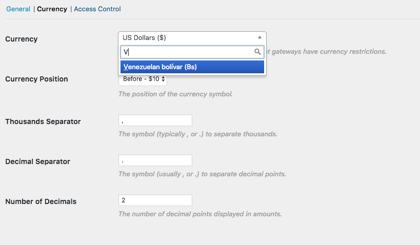Choose Venezuelan bolívar (Bs) from results
Image resolution: width=420 pixels, height=245 pixels.
pyautogui.click(x=192, y=67)
